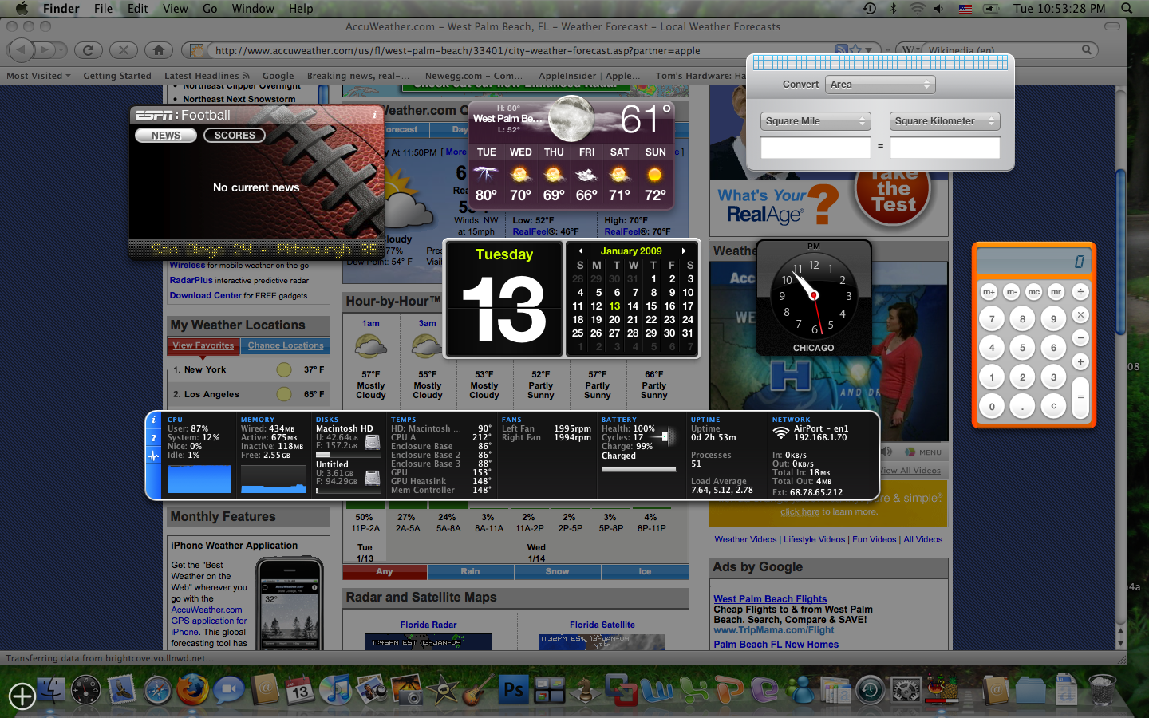Open iStat widget help question mark

(x=154, y=437)
